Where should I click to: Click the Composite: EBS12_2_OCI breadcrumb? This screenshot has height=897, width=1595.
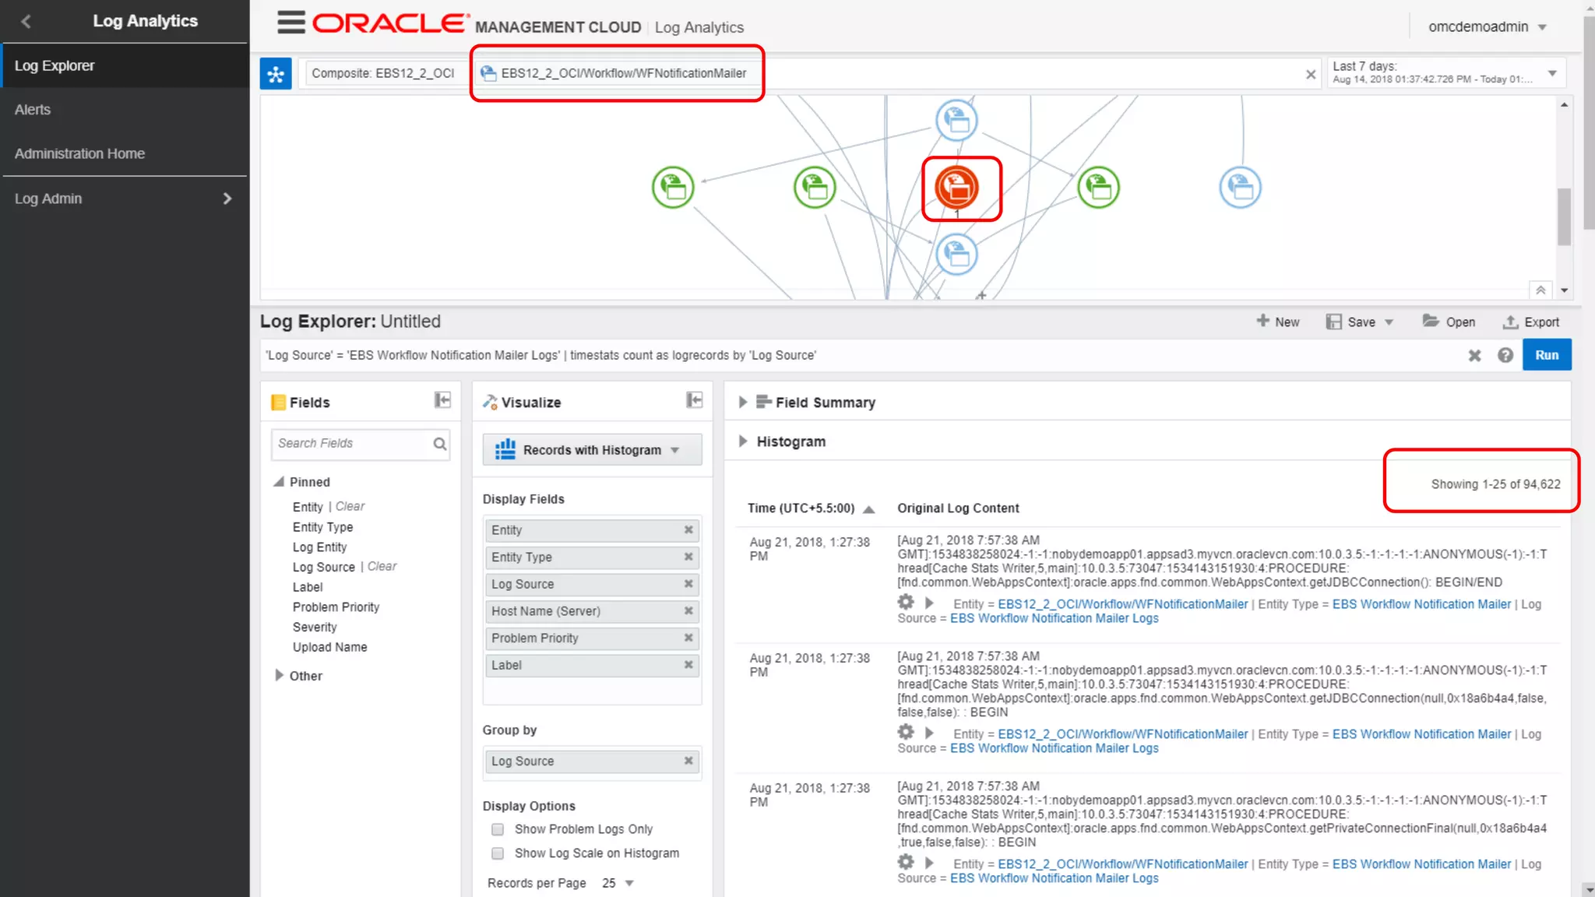click(x=382, y=73)
